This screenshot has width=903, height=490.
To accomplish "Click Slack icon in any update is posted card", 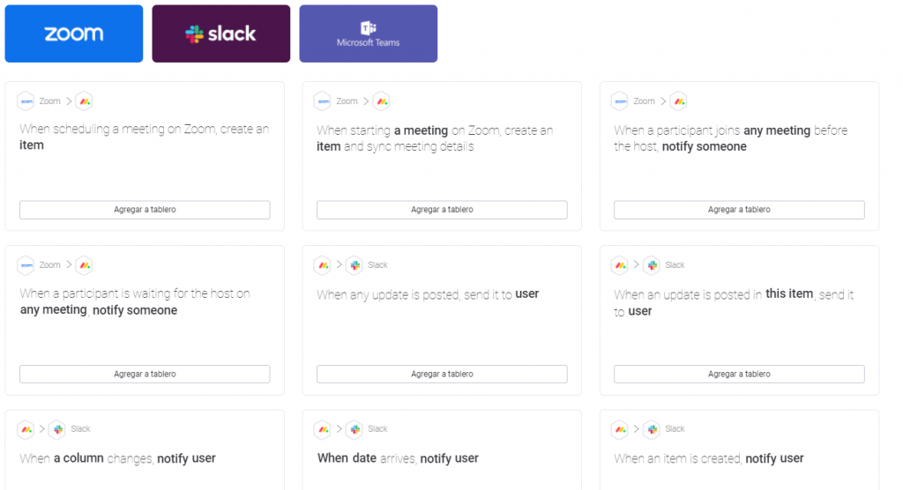I will tap(354, 265).
